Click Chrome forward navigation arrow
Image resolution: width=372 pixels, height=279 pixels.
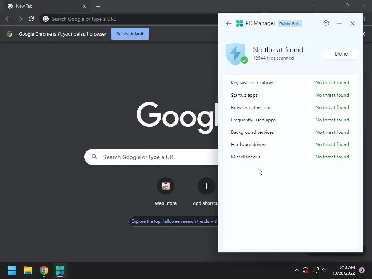pyautogui.click(x=20, y=19)
